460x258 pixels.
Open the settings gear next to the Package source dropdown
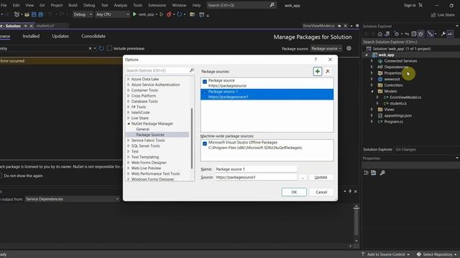tap(349, 48)
